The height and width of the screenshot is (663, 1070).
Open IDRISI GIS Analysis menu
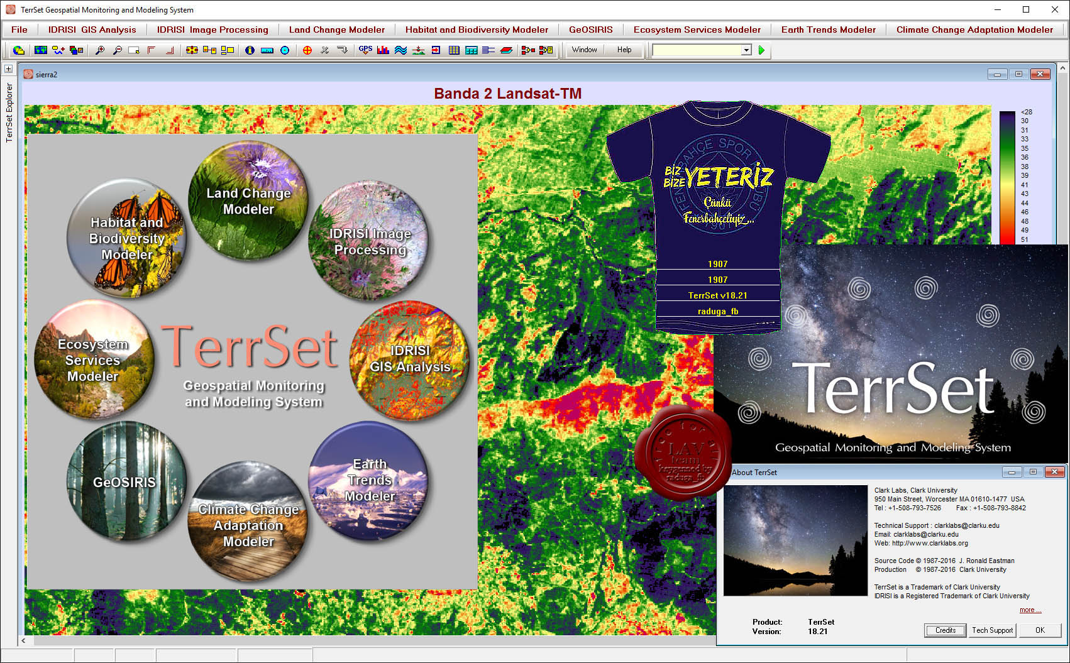[x=92, y=30]
